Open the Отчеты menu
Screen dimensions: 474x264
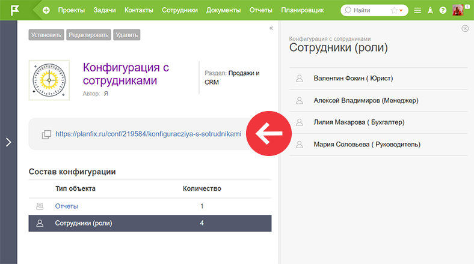(261, 10)
